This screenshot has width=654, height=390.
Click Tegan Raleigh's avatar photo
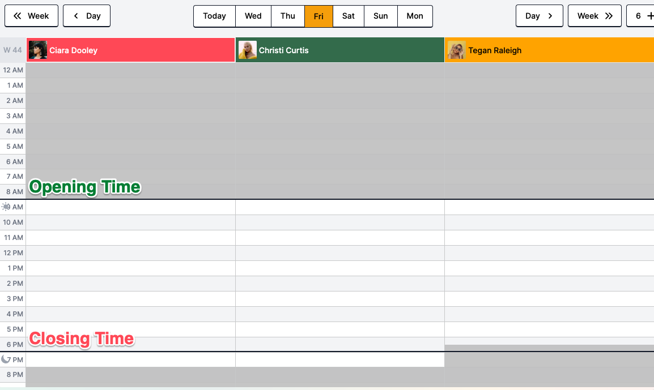(x=457, y=50)
